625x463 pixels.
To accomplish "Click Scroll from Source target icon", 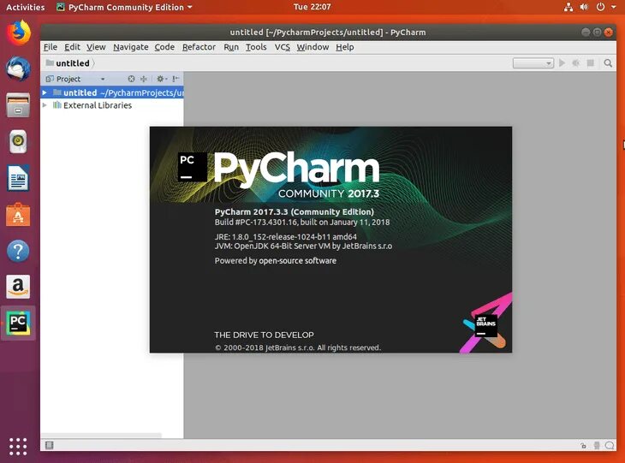I will 131,79.
